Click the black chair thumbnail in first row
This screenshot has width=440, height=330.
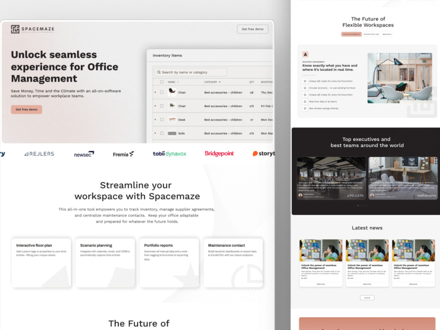tap(172, 92)
